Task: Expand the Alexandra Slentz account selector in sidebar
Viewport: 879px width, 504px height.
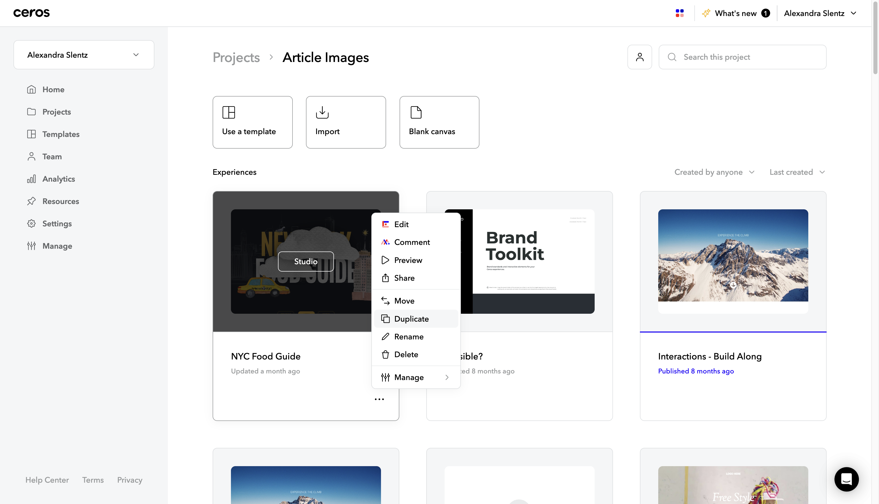Action: [84, 55]
